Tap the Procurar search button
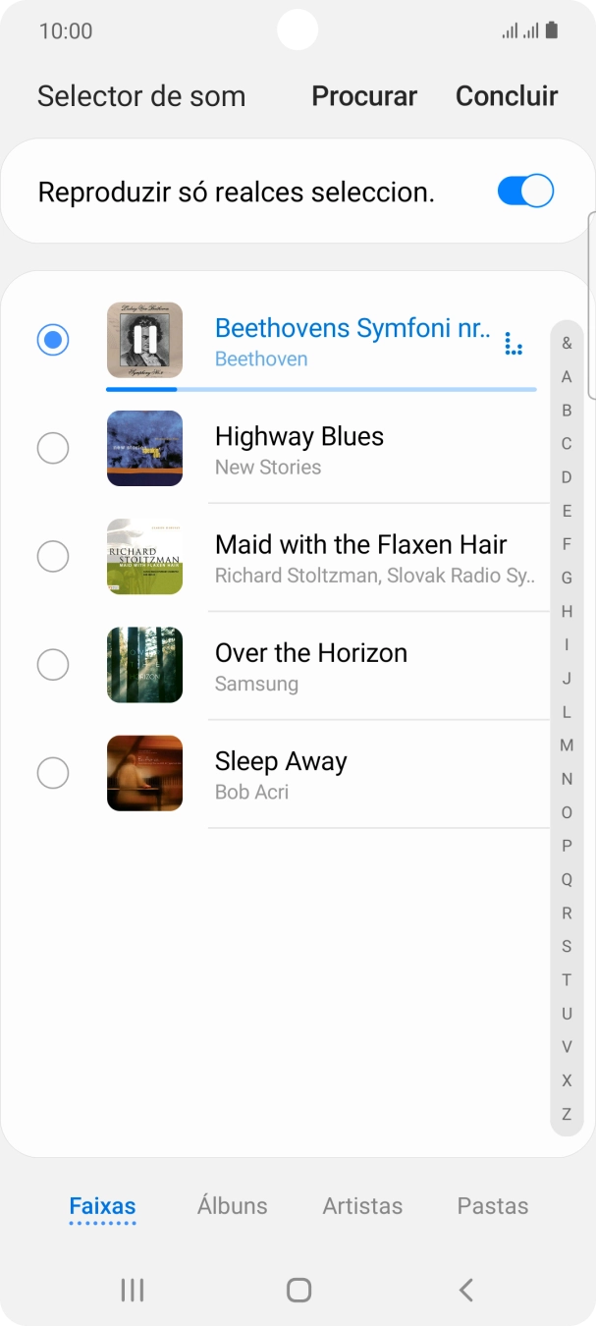Image resolution: width=596 pixels, height=1326 pixels. (364, 96)
